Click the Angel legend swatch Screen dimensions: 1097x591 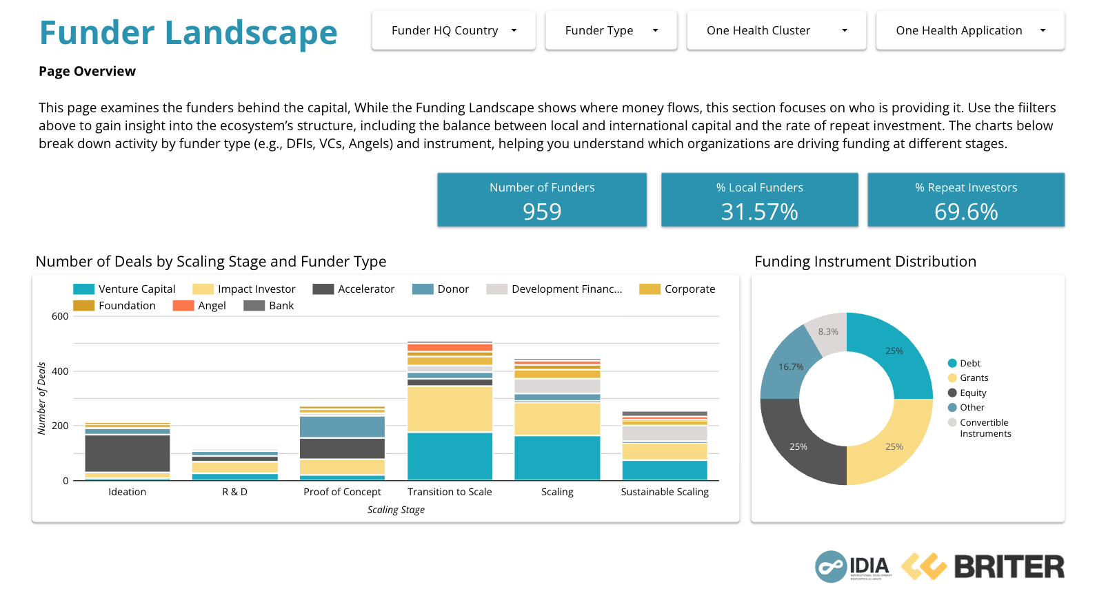point(183,306)
